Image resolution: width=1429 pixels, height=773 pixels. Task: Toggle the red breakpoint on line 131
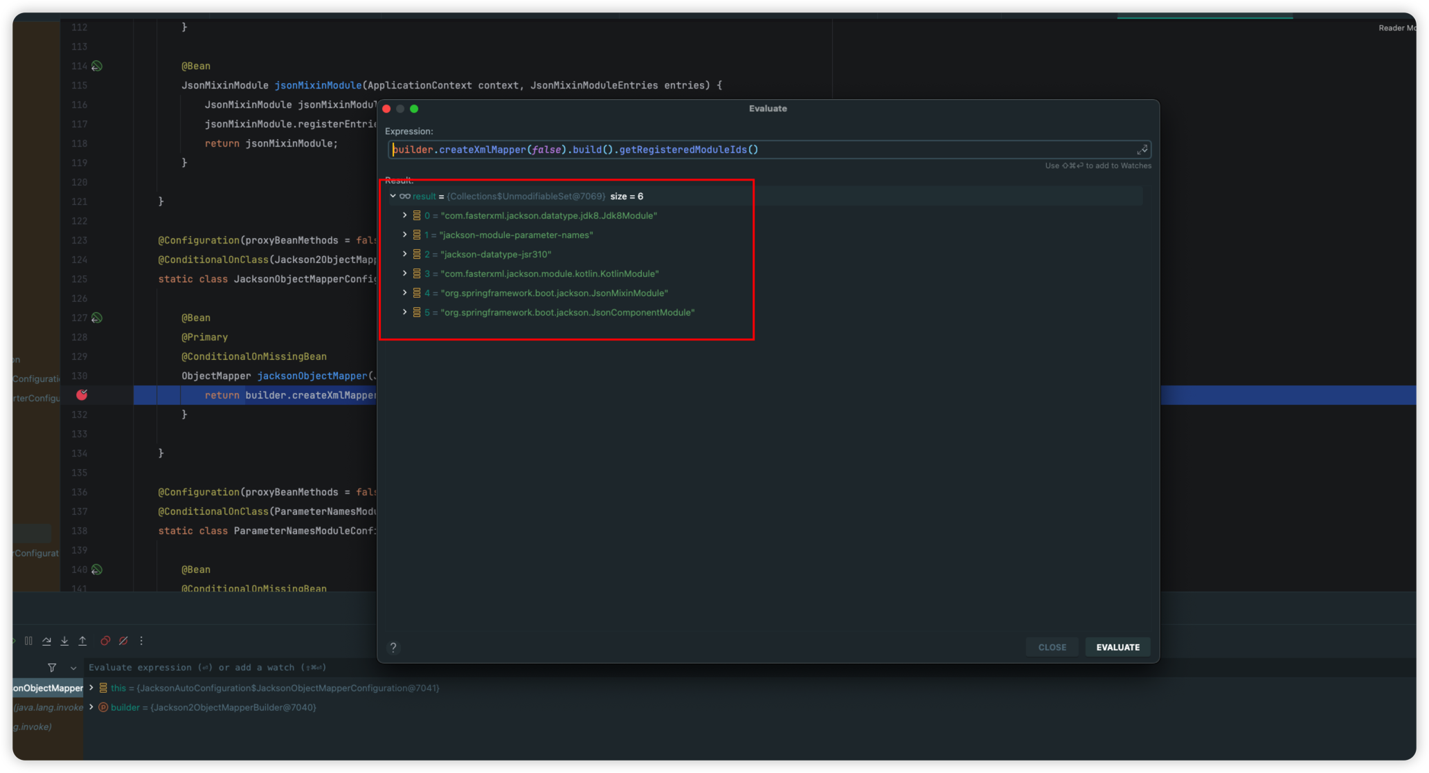pyautogui.click(x=82, y=395)
